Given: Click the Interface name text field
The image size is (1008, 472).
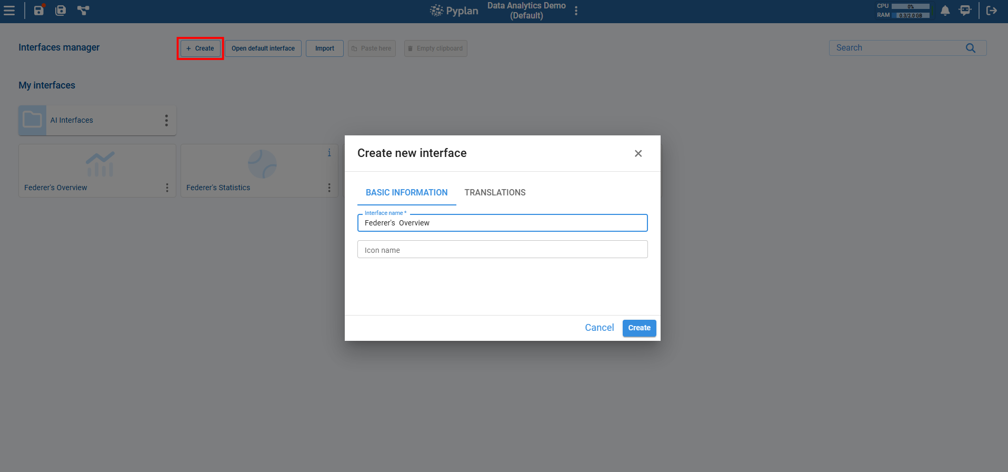Looking at the screenshot, I should tap(502, 223).
